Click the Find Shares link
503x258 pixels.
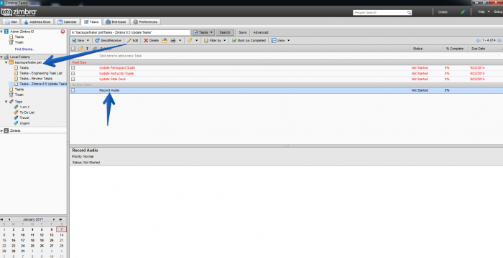24,49
